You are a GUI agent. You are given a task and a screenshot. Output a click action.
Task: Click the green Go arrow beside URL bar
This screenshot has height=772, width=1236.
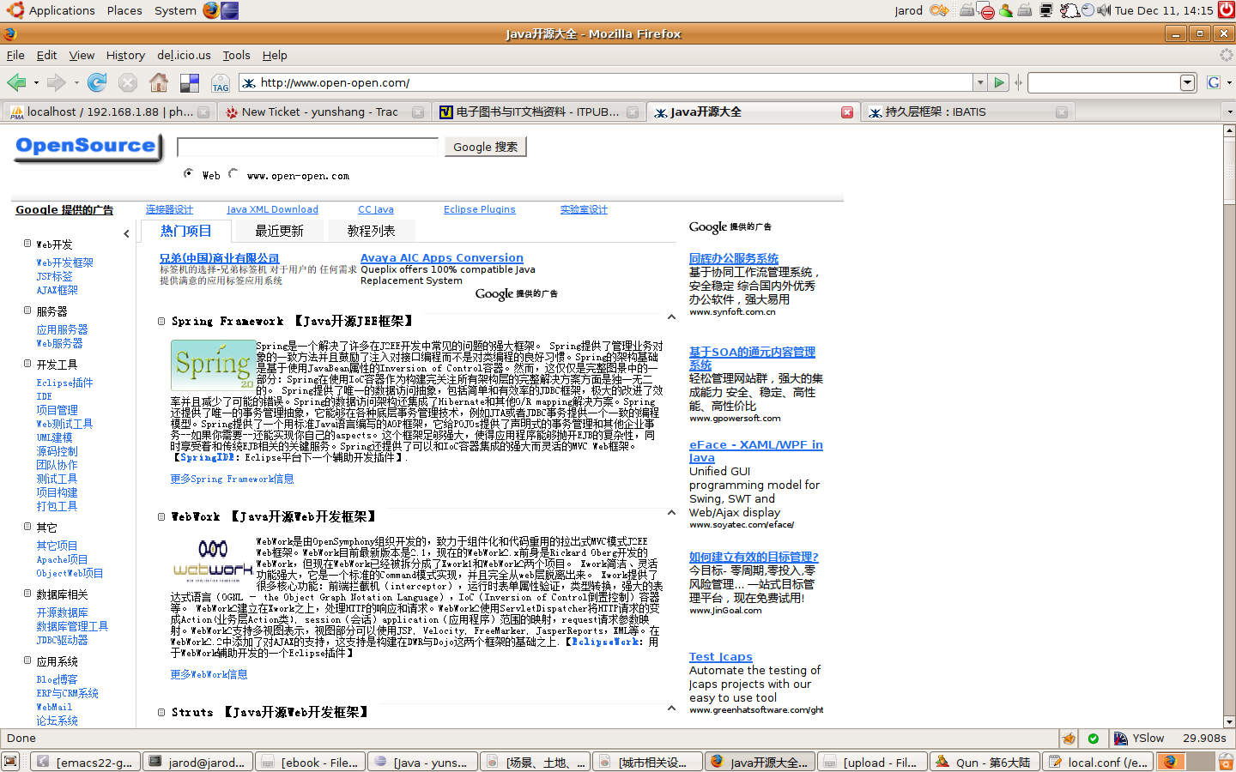[x=999, y=82]
